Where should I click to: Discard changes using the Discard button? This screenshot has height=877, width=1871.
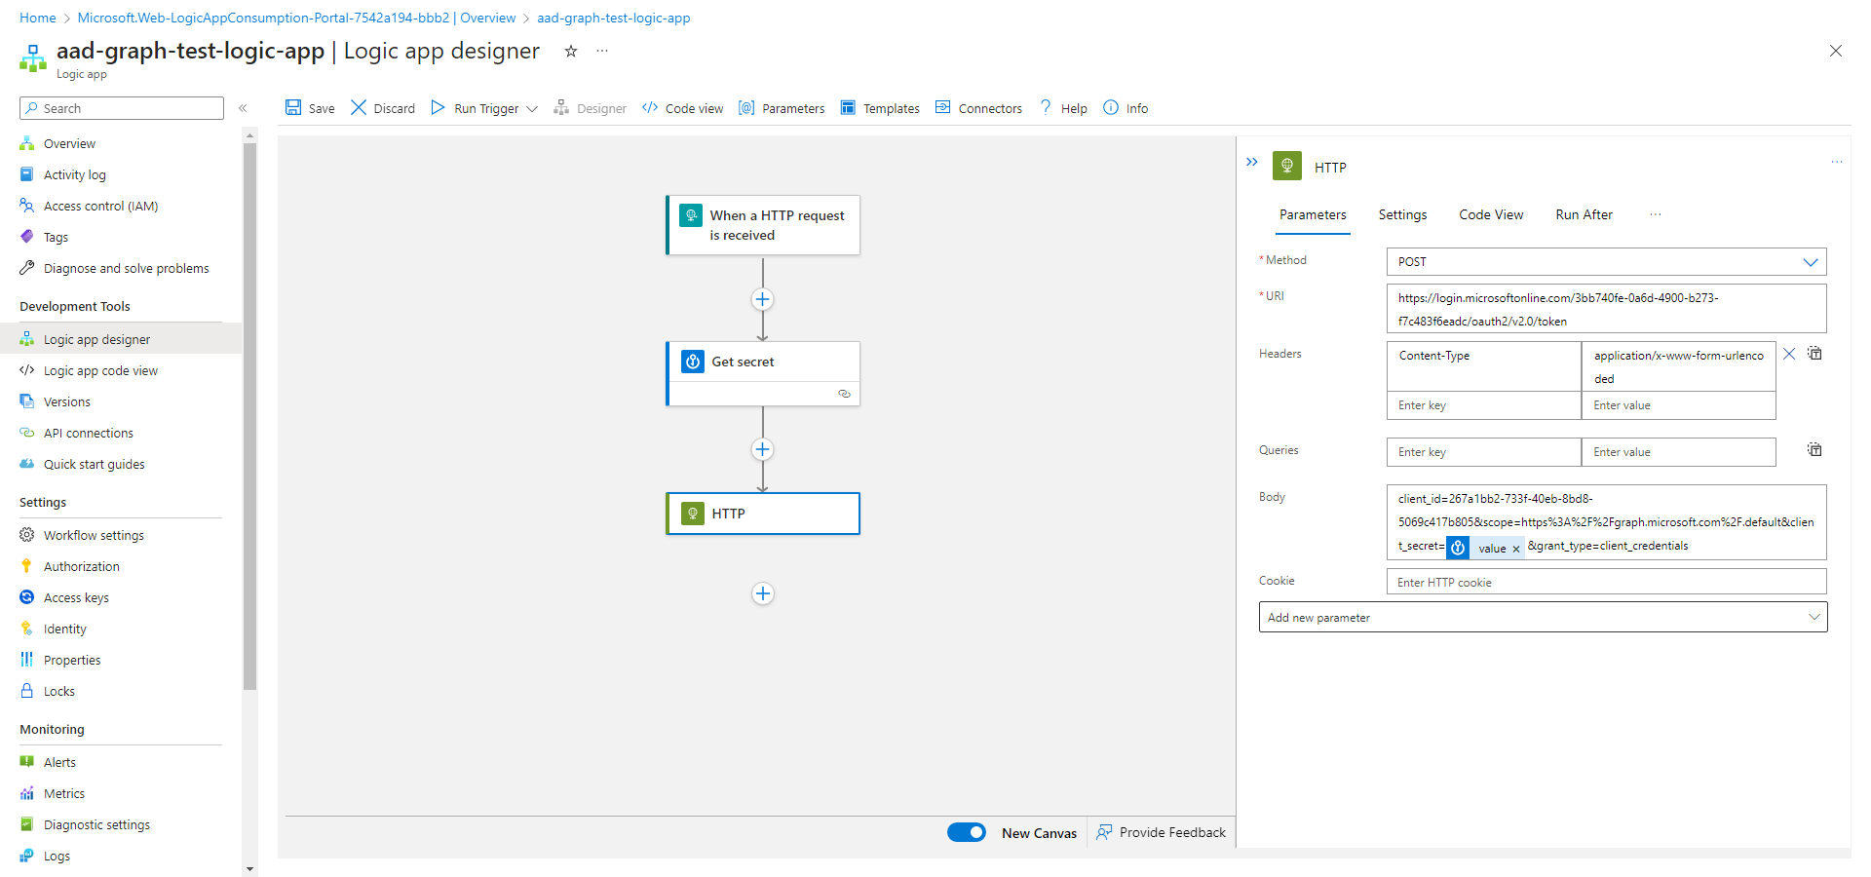click(382, 108)
